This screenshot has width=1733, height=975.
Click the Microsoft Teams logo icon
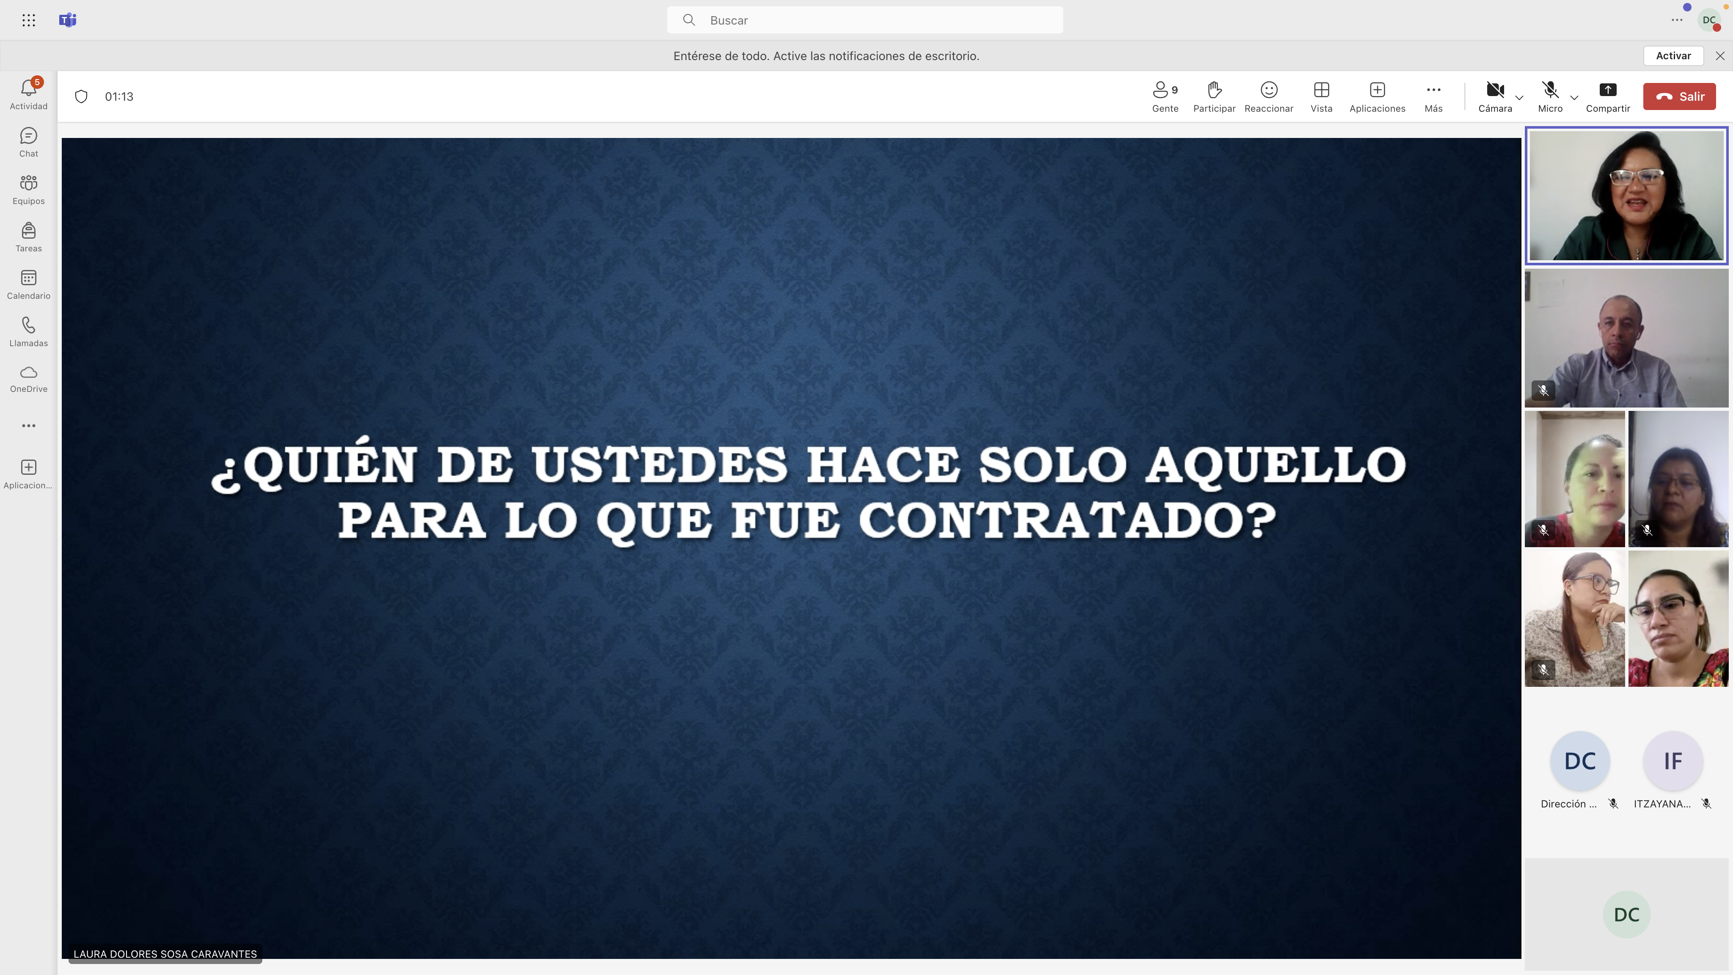tap(68, 20)
